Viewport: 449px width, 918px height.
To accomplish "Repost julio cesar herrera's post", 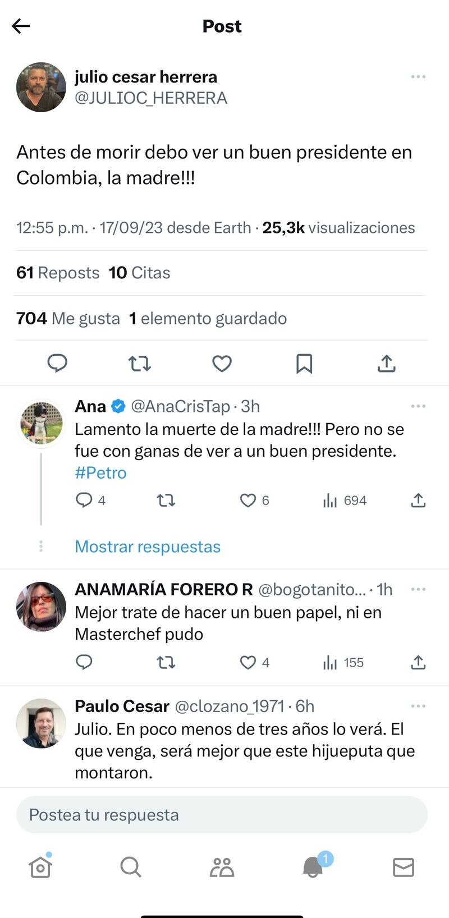I will pos(140,364).
